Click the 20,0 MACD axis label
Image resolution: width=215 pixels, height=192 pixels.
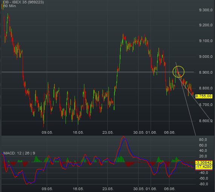[203, 156]
